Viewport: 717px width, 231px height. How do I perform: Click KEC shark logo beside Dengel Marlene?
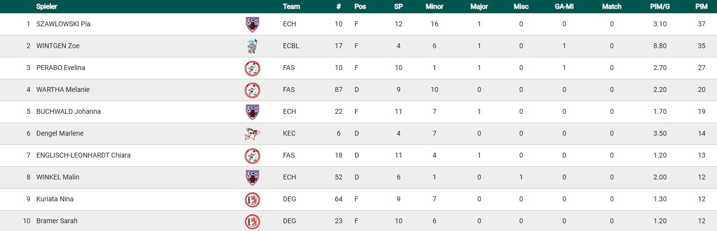tap(252, 134)
